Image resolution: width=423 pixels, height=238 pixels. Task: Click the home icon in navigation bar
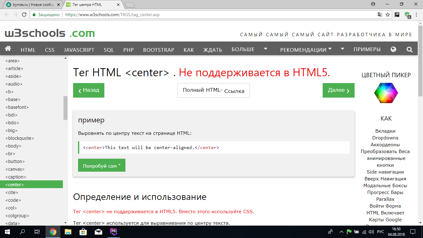pos(8,49)
